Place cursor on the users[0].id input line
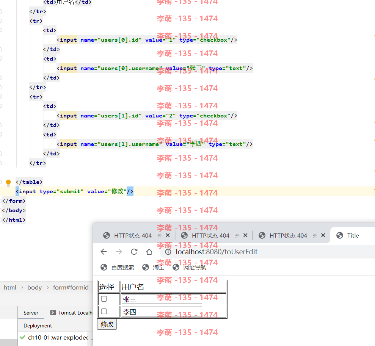 pos(147,40)
